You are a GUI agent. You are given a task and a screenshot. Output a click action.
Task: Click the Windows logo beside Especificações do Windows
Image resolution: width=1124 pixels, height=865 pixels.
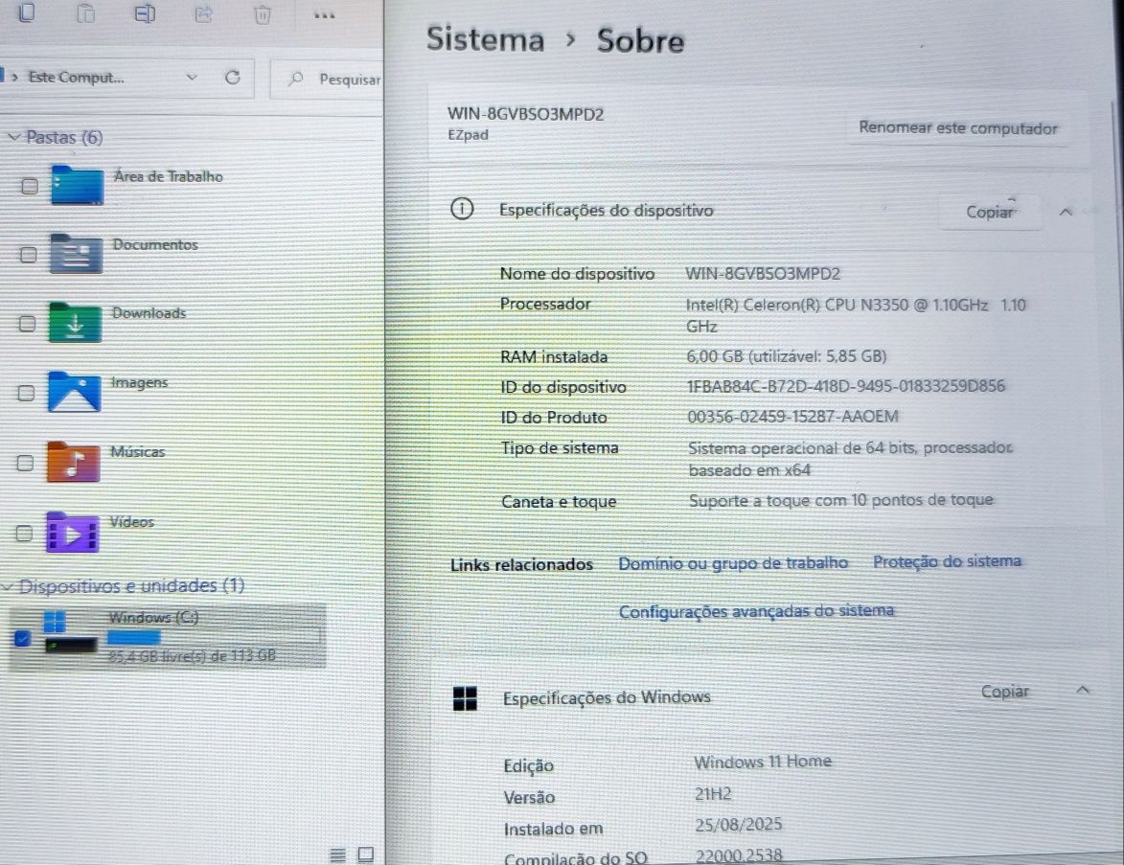(465, 698)
